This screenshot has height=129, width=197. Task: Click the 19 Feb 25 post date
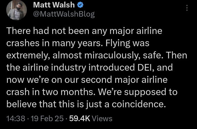coord(47,119)
